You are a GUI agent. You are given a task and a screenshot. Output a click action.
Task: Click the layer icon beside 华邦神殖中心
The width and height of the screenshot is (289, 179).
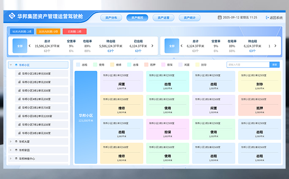pyautogui.click(x=16, y=159)
